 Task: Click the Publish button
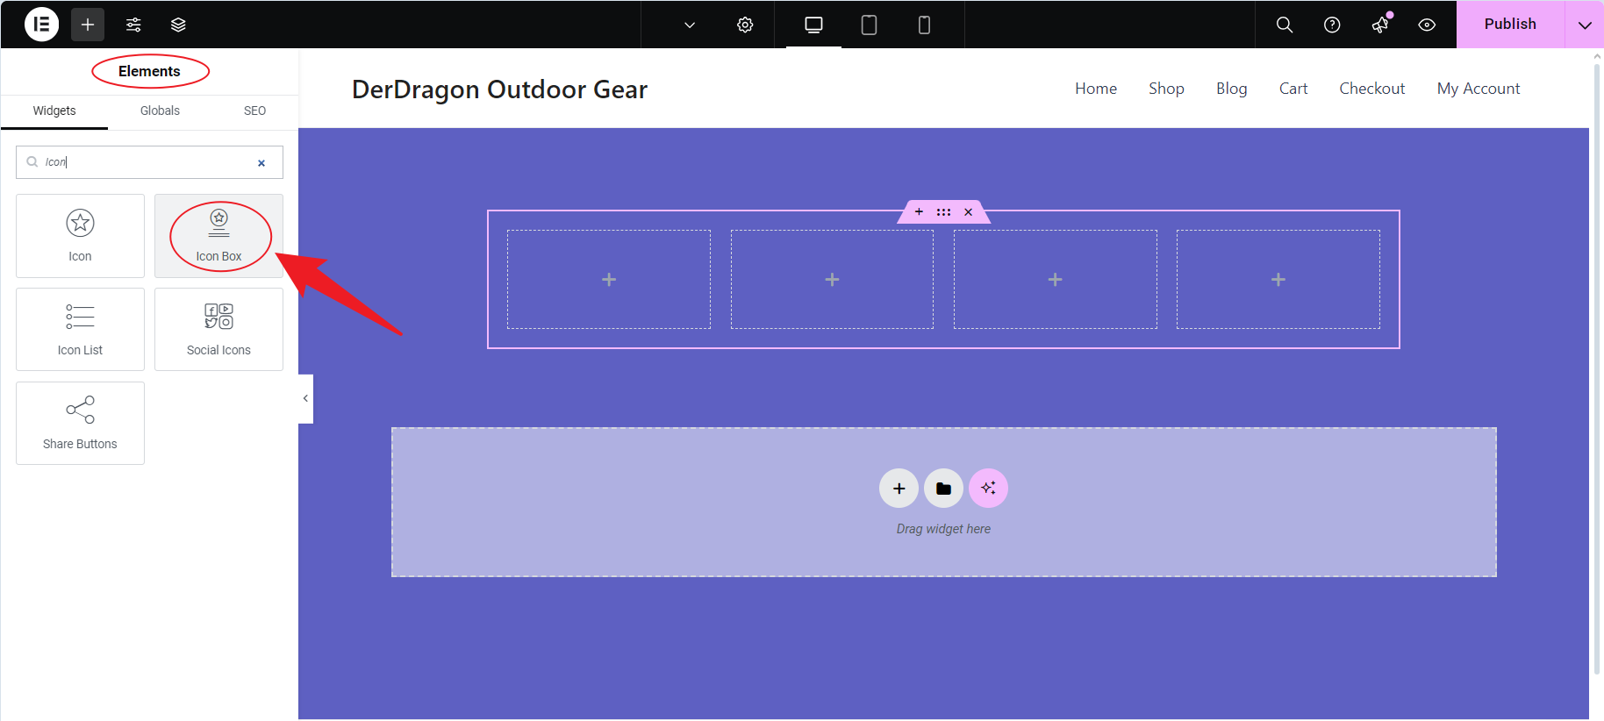pos(1509,25)
